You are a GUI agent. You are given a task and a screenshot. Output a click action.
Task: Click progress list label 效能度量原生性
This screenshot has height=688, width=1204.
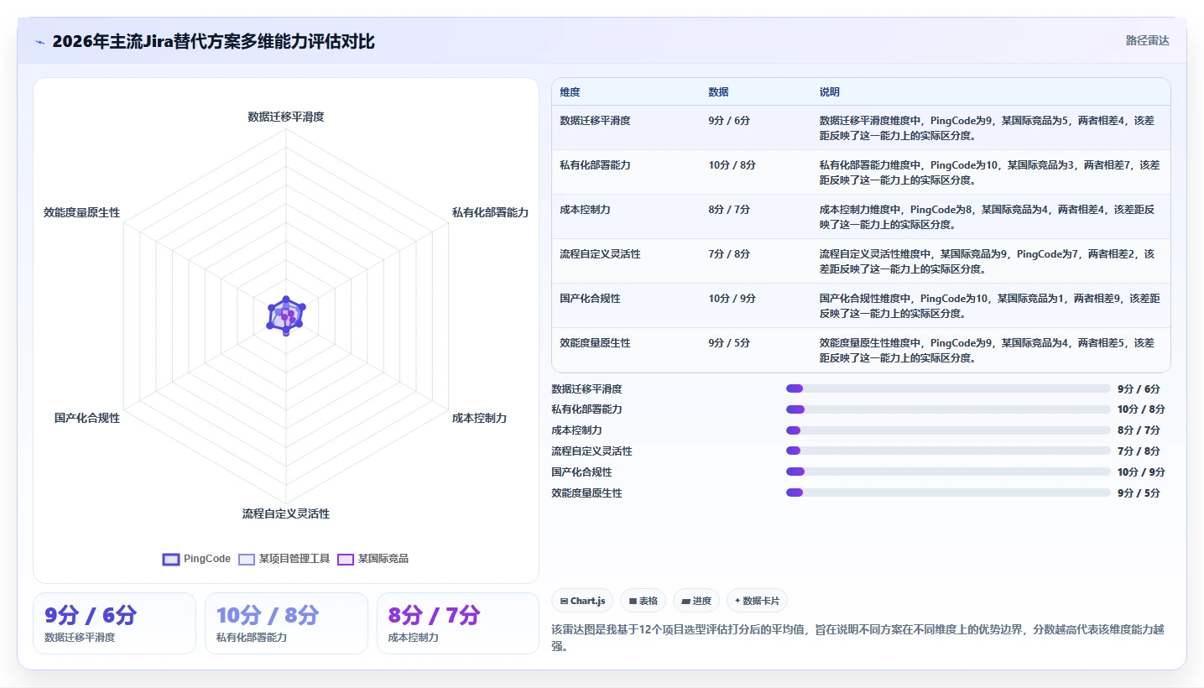[x=586, y=493]
